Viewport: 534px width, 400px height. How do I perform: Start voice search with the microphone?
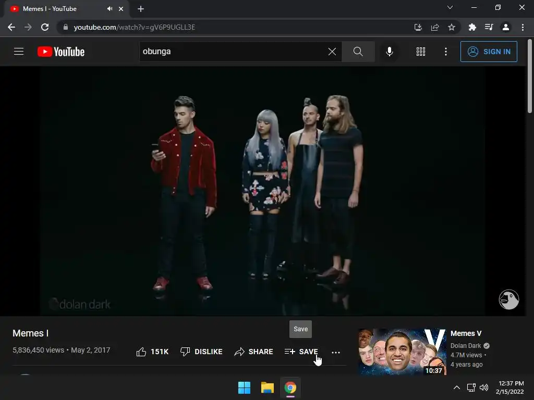coord(389,52)
